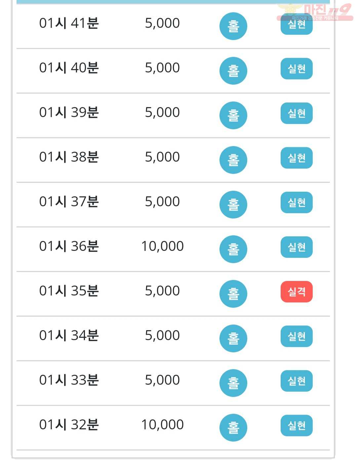This screenshot has height=460, width=357.
Task: Select the 홀 circle in the 01시 39분 row
Action: pos(233,115)
